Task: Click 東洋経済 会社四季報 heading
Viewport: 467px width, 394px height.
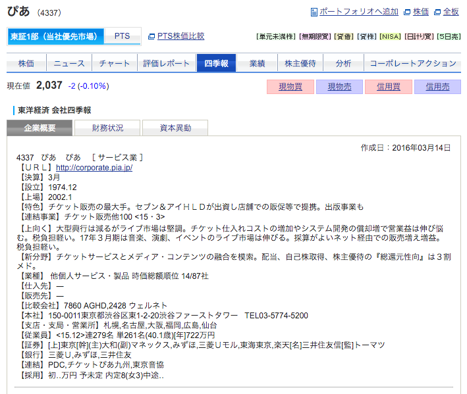Action: [54, 111]
